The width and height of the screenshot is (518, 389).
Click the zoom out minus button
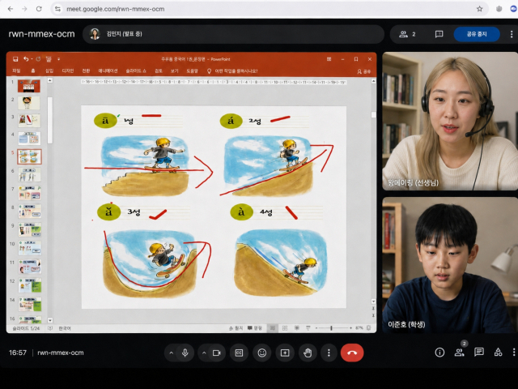click(316, 328)
